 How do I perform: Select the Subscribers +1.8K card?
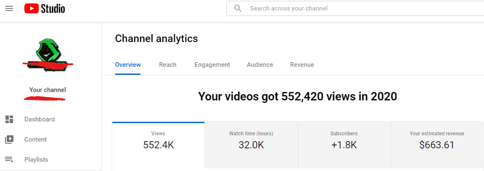click(x=344, y=146)
